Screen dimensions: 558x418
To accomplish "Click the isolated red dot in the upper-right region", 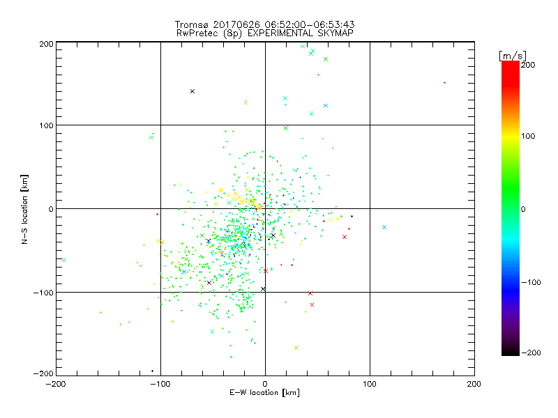I will click(444, 83).
